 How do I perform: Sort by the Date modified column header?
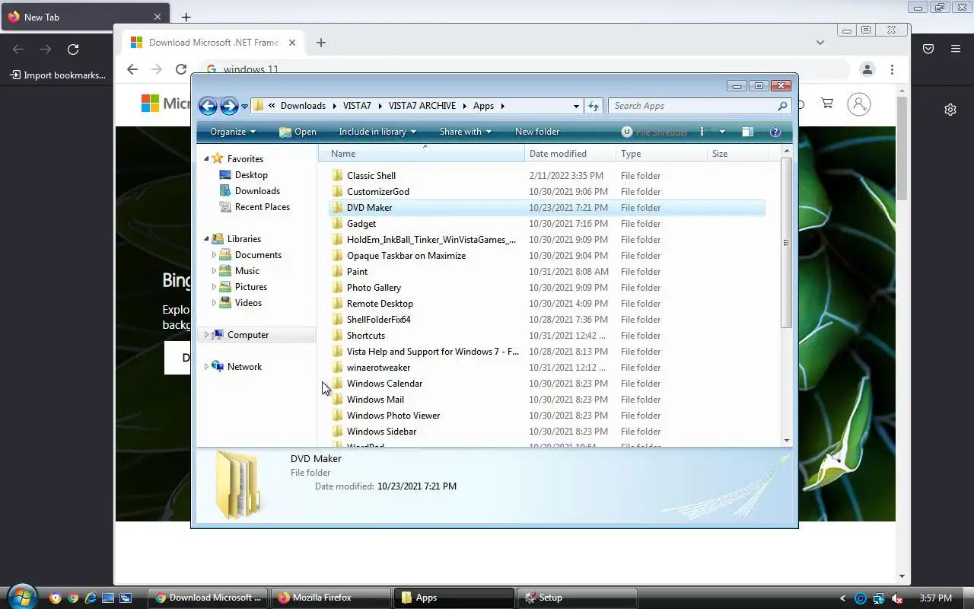[x=570, y=154]
